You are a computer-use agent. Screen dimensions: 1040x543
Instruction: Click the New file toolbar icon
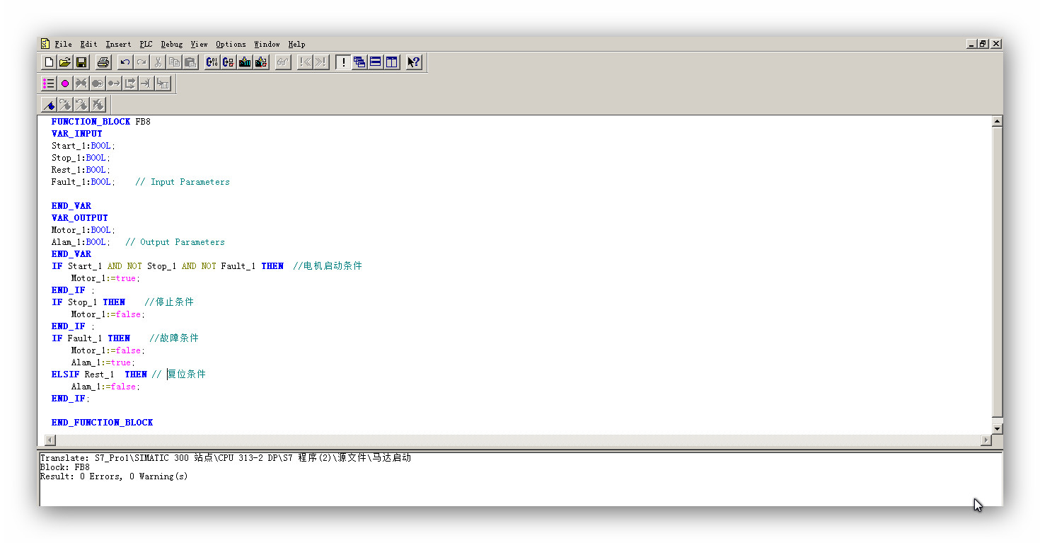[49, 62]
